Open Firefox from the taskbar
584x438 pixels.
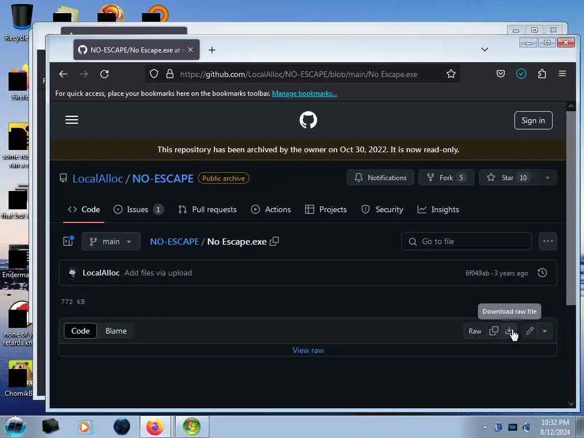(155, 427)
